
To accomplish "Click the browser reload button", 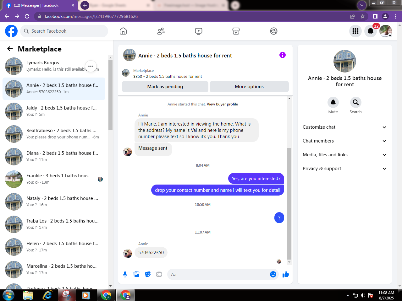I will tap(27, 16).
